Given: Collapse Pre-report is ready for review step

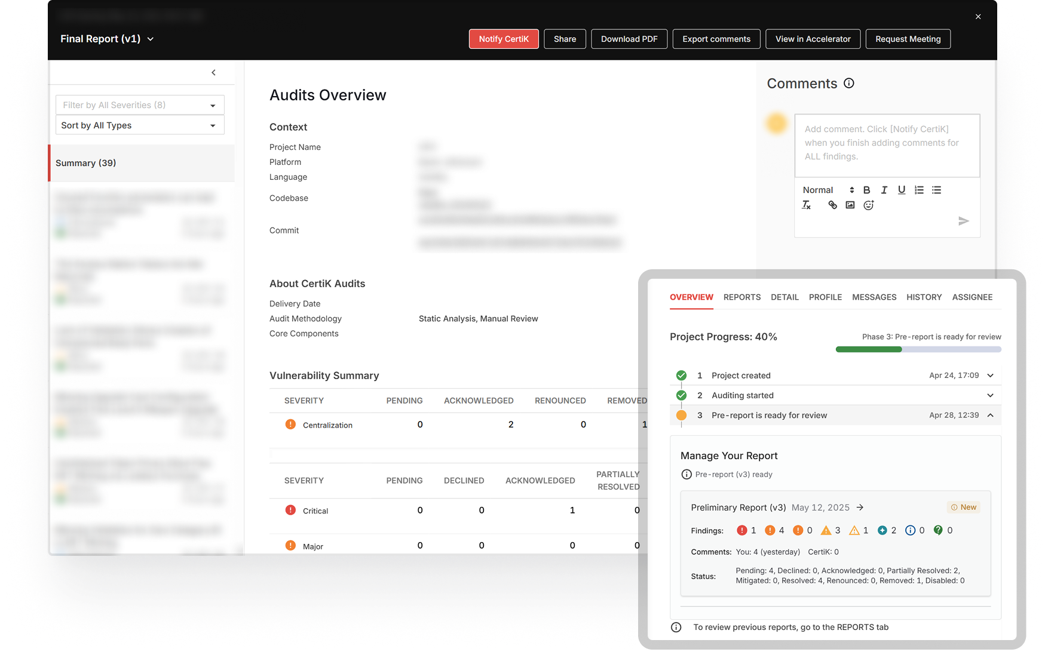Looking at the screenshot, I should pos(990,416).
